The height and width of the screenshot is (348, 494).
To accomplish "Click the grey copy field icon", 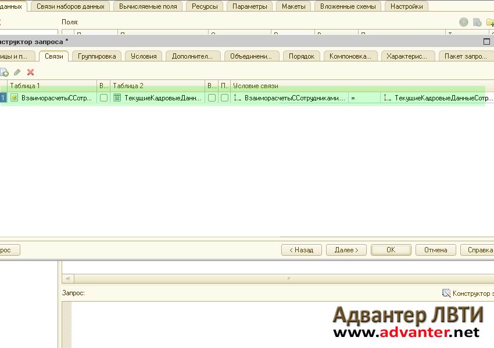I will (477, 22).
